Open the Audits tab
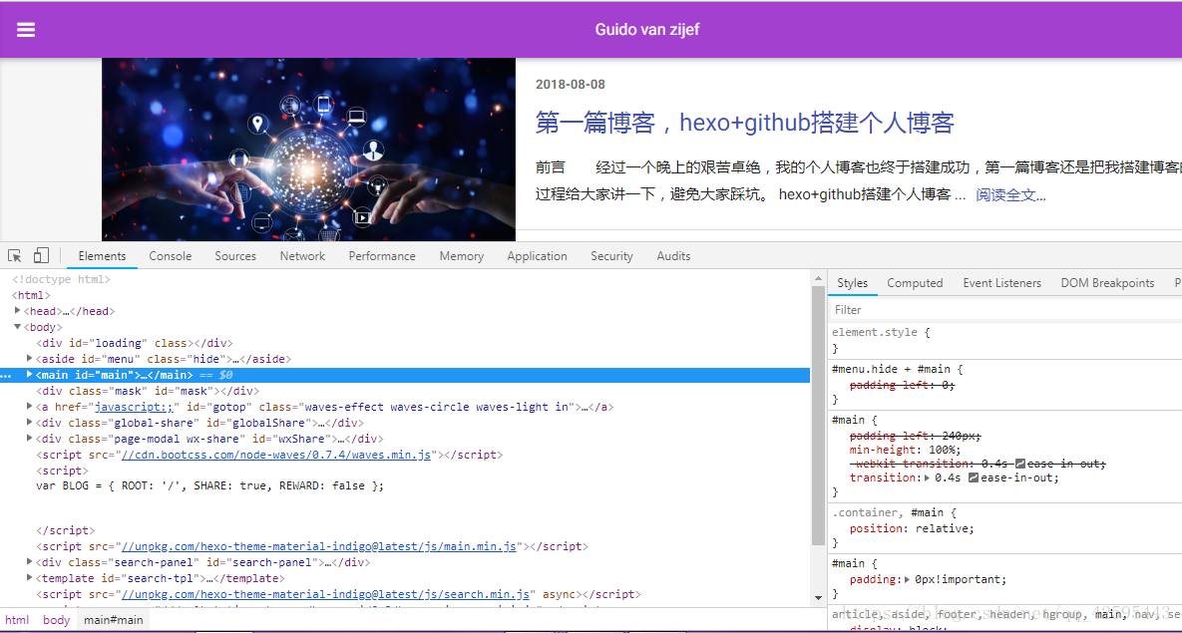This screenshot has height=633, width=1182. coord(673,256)
